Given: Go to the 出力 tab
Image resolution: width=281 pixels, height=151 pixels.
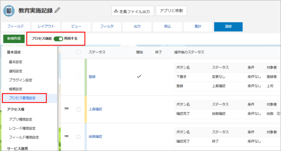Looking at the screenshot, I should pos(137,26).
